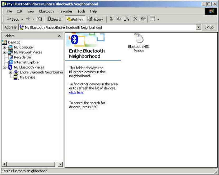Click the Go button

point(209,27)
